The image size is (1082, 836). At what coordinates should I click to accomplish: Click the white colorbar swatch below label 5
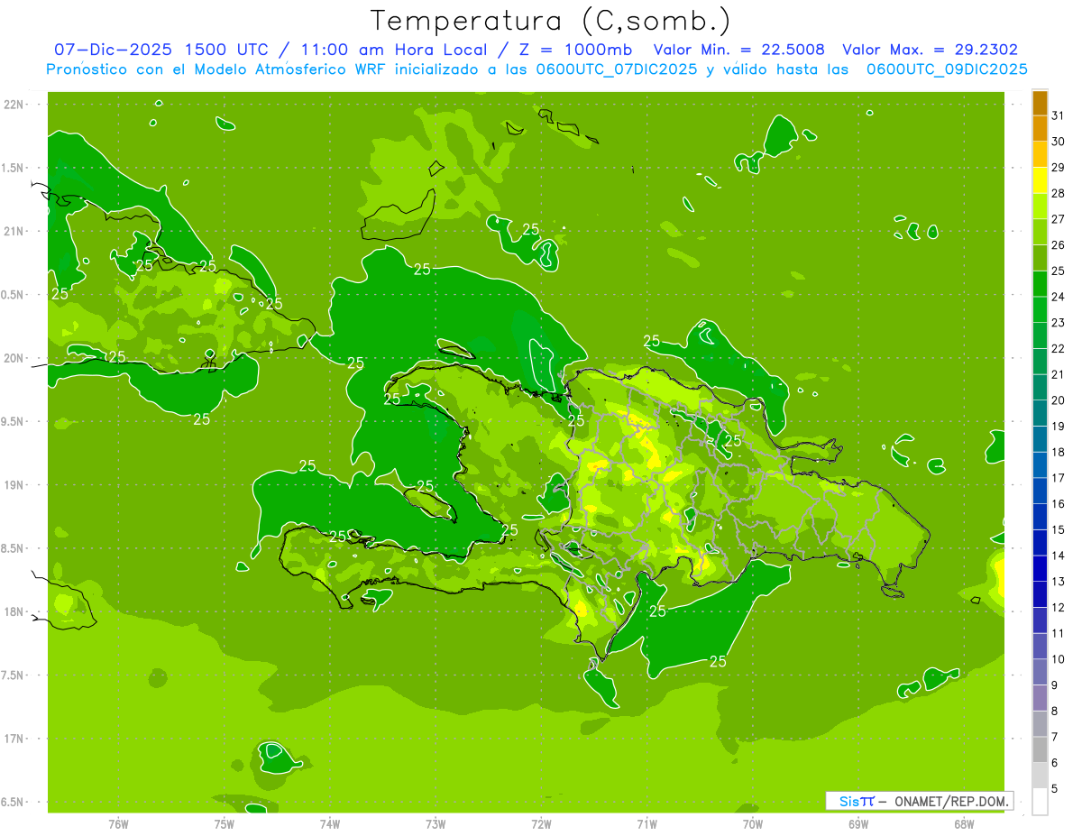tap(1040, 802)
